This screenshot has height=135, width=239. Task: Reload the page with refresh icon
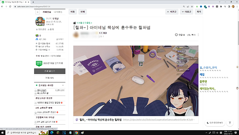click(x=10, y=7)
